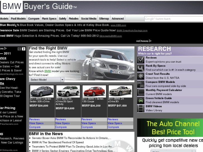The image size is (203, 152).
Task: Click the BMW Z4 sDrive30i thumbnail
Action: coord(120,91)
